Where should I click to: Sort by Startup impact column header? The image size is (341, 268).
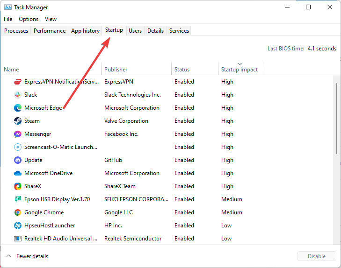[239, 70]
